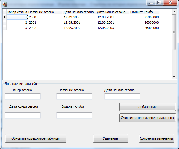Select cell with season number 2
The height and width of the screenshot is (149, 179).
pyautogui.click(x=17, y=22)
